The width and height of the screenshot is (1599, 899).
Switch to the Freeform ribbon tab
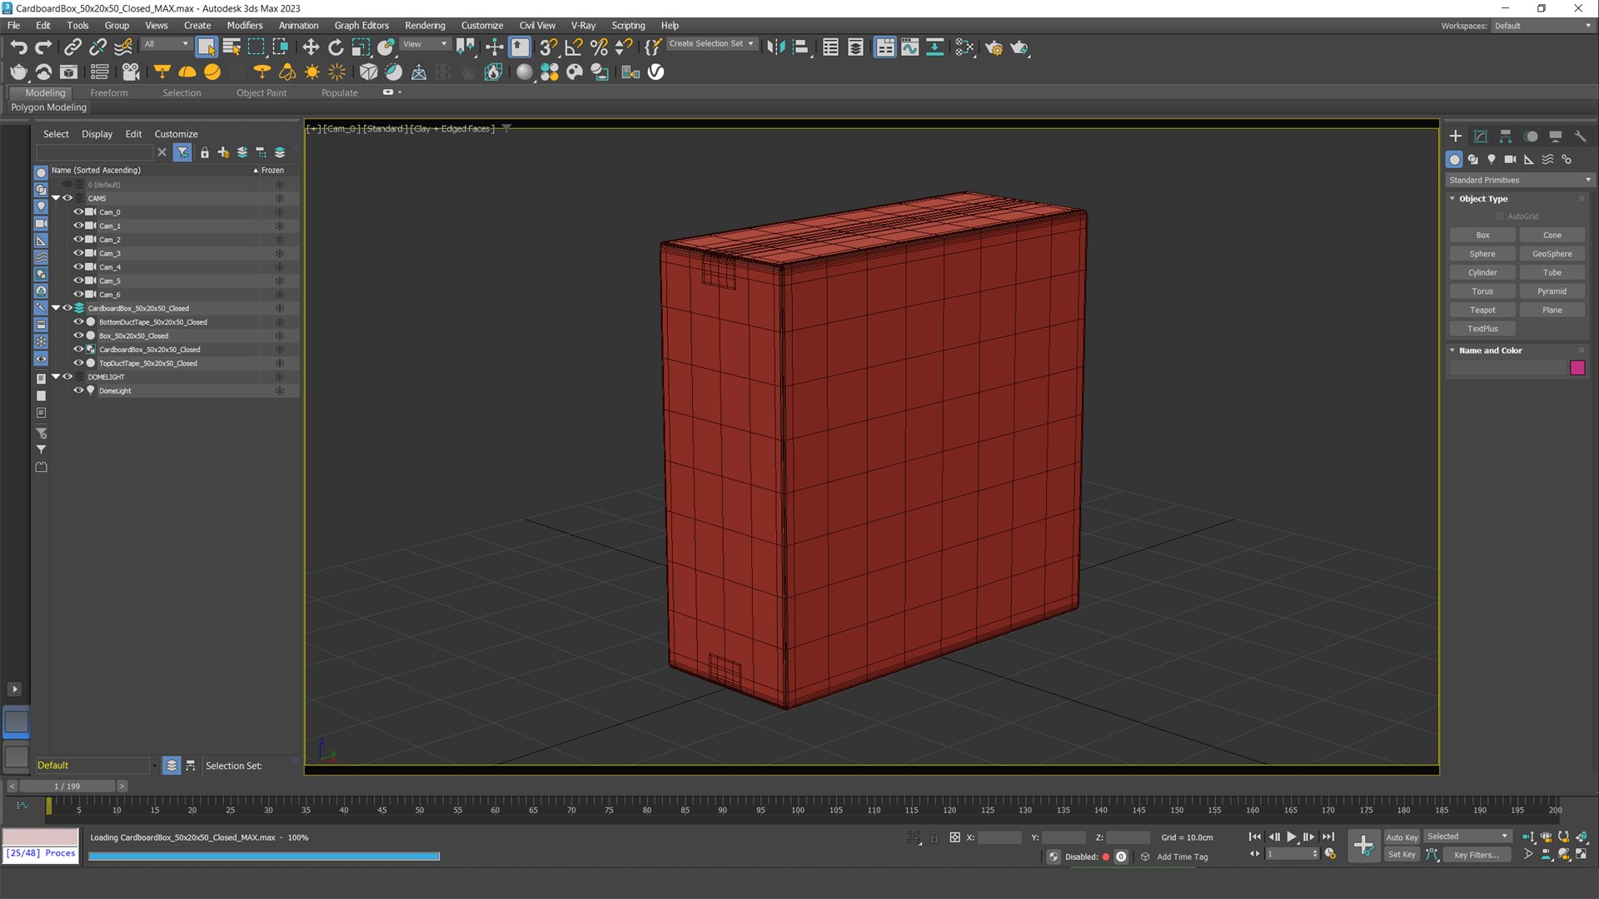pyautogui.click(x=109, y=93)
